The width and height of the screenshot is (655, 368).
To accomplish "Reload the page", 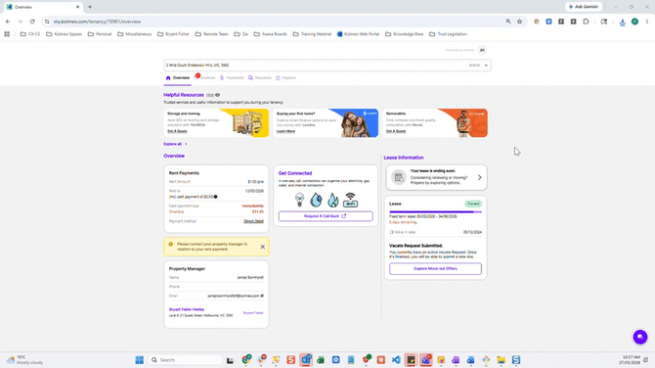I will [32, 22].
